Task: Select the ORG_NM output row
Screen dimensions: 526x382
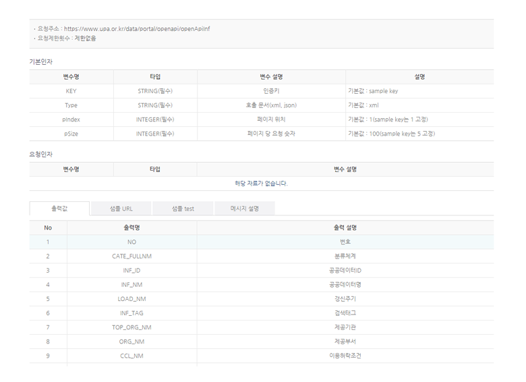Action: tap(131, 342)
